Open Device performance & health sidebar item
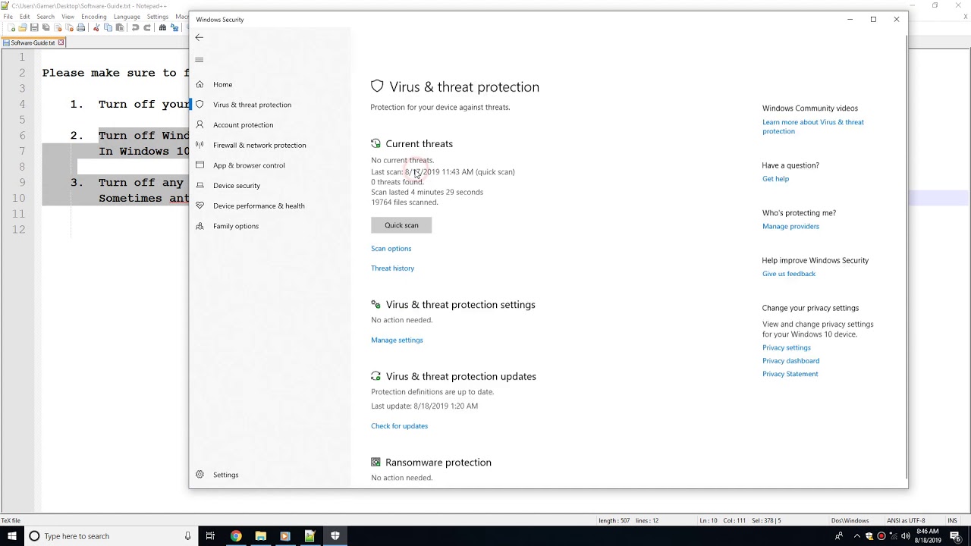The width and height of the screenshot is (971, 546). [x=259, y=206]
